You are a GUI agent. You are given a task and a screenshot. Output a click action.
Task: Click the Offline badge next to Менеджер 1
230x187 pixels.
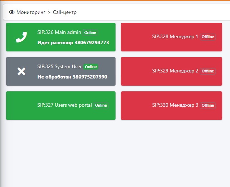pyautogui.click(x=207, y=37)
